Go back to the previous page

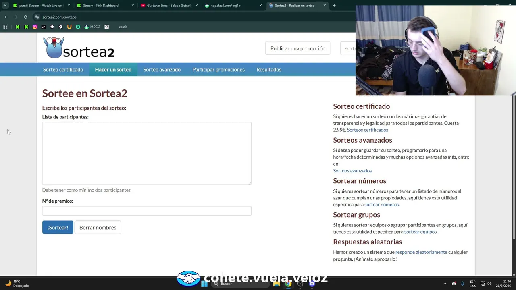coord(6,17)
